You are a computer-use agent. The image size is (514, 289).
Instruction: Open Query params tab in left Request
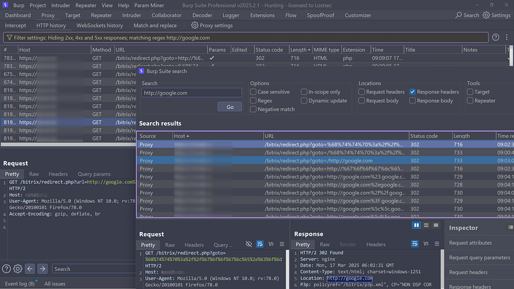point(94,174)
